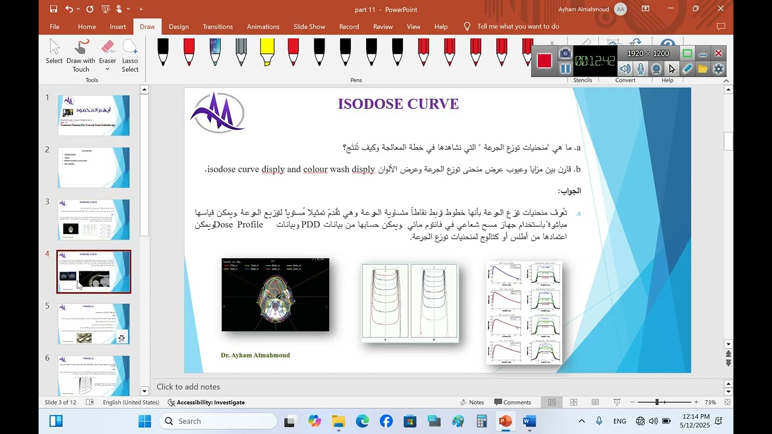Viewport: 772px width, 434px height.
Task: Open PowerPoint from the taskbar
Action: pyautogui.click(x=505, y=421)
